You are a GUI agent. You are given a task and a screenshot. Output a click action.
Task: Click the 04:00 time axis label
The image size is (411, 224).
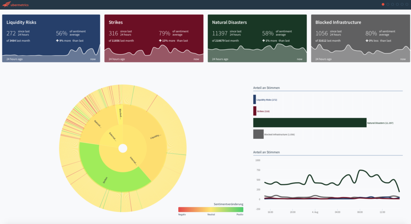pos(337,212)
